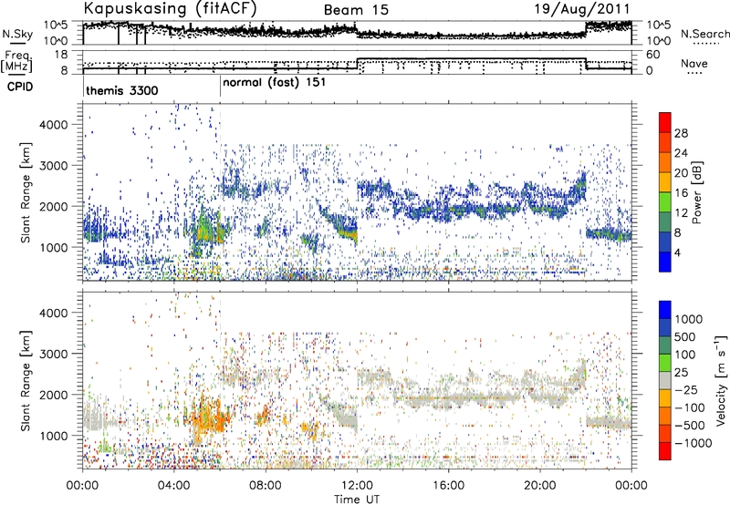Select the "themis 3300" CPID entry
730x505 pixels.
coord(122,90)
